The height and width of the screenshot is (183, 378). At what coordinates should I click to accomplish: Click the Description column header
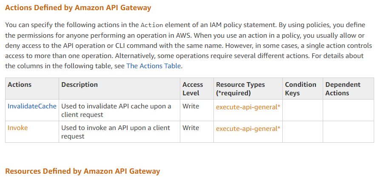click(80, 85)
